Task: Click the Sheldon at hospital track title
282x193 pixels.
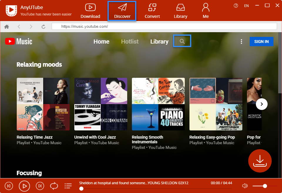Action: click(134, 183)
